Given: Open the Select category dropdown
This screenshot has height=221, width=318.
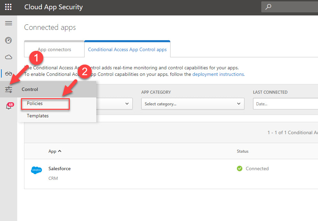Looking at the screenshot, I should click(193, 104).
